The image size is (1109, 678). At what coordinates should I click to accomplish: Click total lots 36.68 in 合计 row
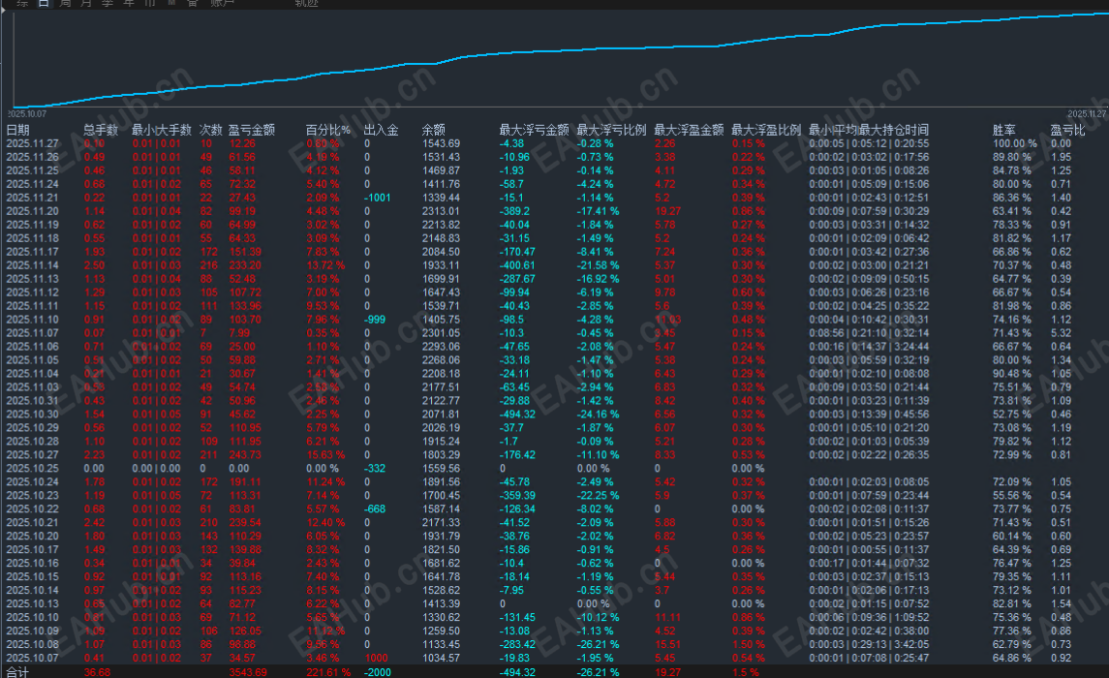pyautogui.click(x=97, y=672)
